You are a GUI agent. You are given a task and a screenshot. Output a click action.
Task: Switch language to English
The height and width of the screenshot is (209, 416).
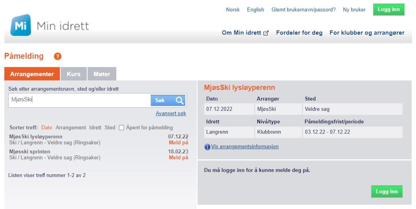(x=256, y=9)
